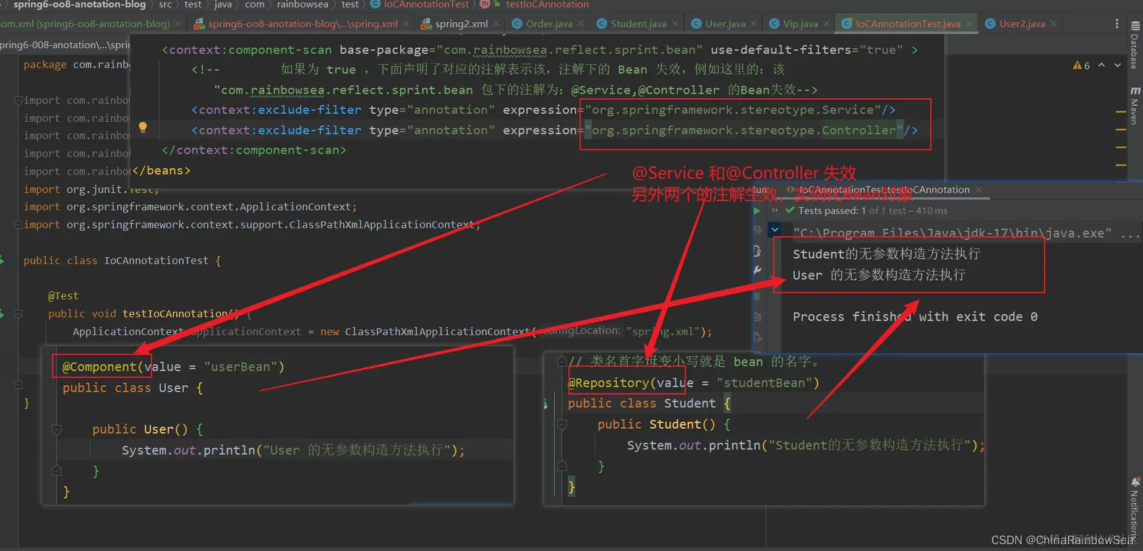Click the java breadcrumb item

(223, 4)
